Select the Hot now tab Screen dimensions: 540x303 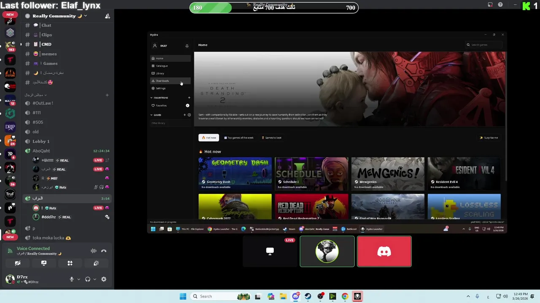click(x=209, y=138)
